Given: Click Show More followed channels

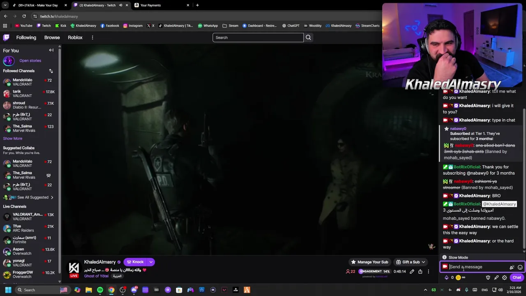Looking at the screenshot, I should point(13,139).
